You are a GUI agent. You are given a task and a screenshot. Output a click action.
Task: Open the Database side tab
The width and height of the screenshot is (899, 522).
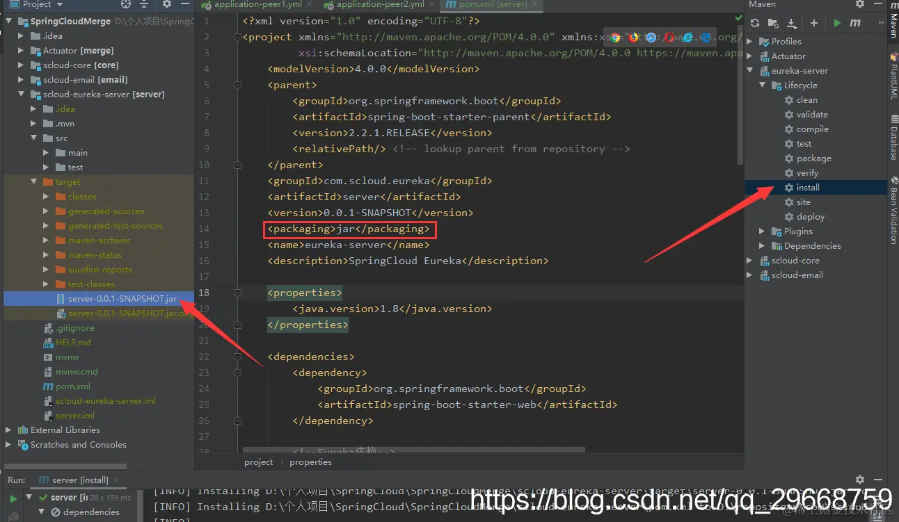click(x=893, y=139)
